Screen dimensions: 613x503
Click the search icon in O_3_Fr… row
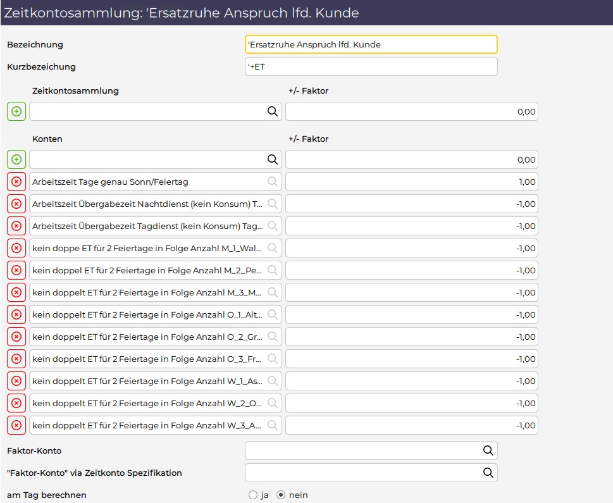[x=273, y=359]
